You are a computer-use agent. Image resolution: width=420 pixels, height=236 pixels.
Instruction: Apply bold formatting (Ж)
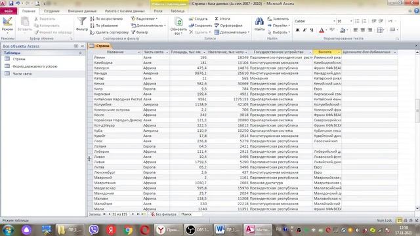pos(297,30)
